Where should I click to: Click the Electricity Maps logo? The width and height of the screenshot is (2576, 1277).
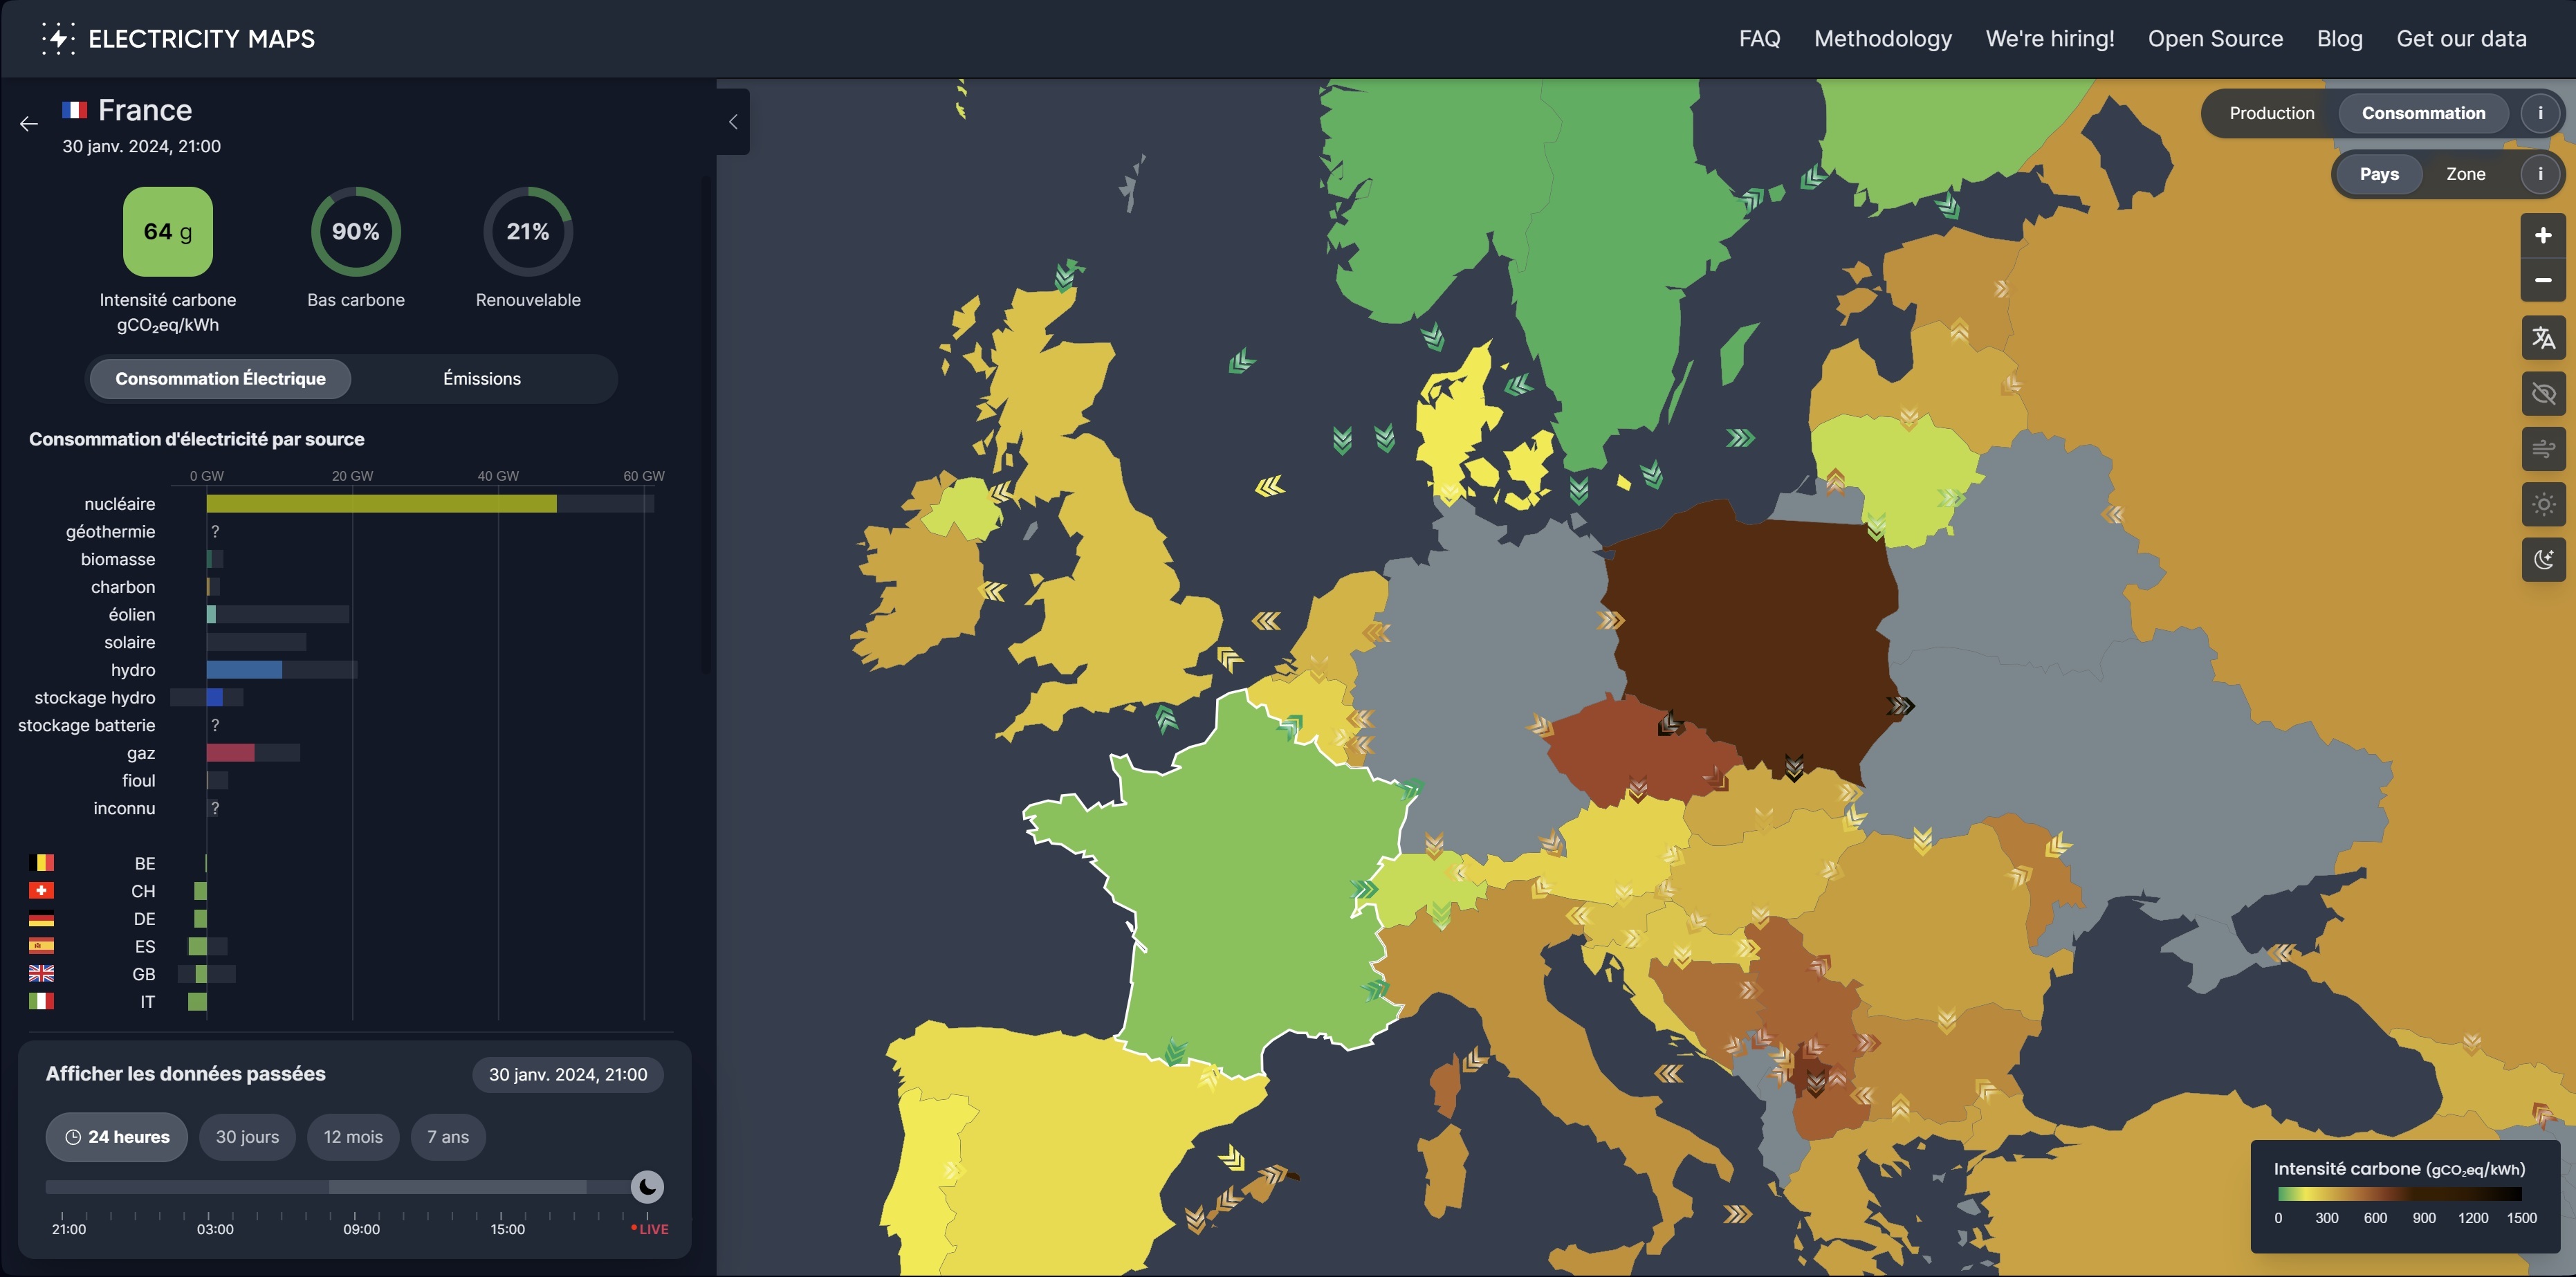click(179, 39)
